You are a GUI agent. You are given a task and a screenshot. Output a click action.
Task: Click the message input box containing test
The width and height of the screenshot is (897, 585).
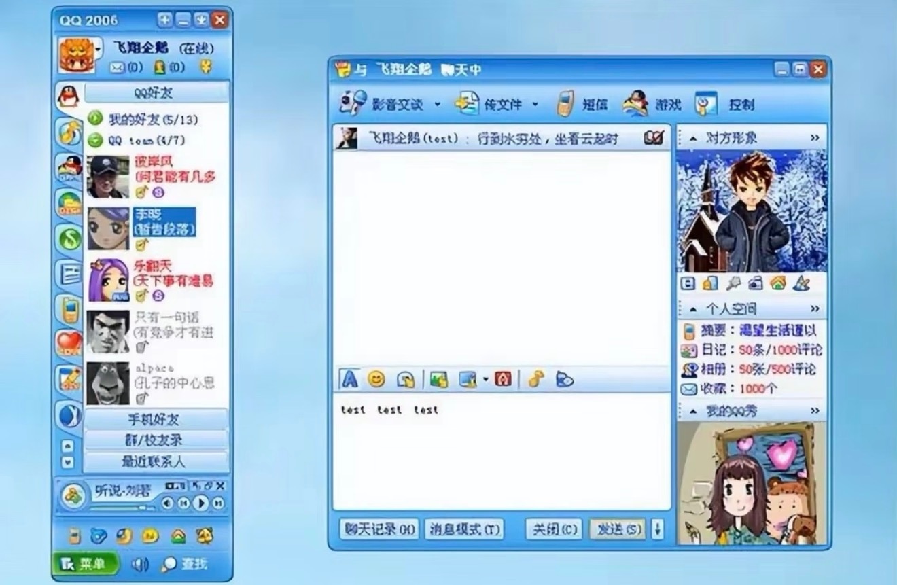click(x=502, y=451)
